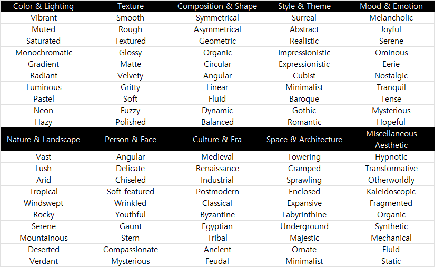Select the "Miscellaneous Aesthetic" header cell
This screenshot has width=435, height=267.
[391, 140]
